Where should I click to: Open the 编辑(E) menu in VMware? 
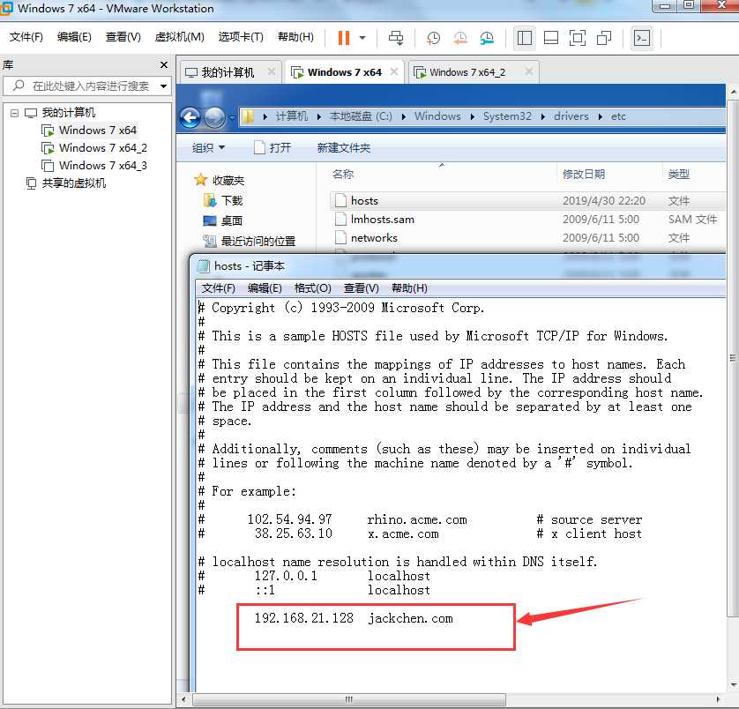pyautogui.click(x=74, y=37)
